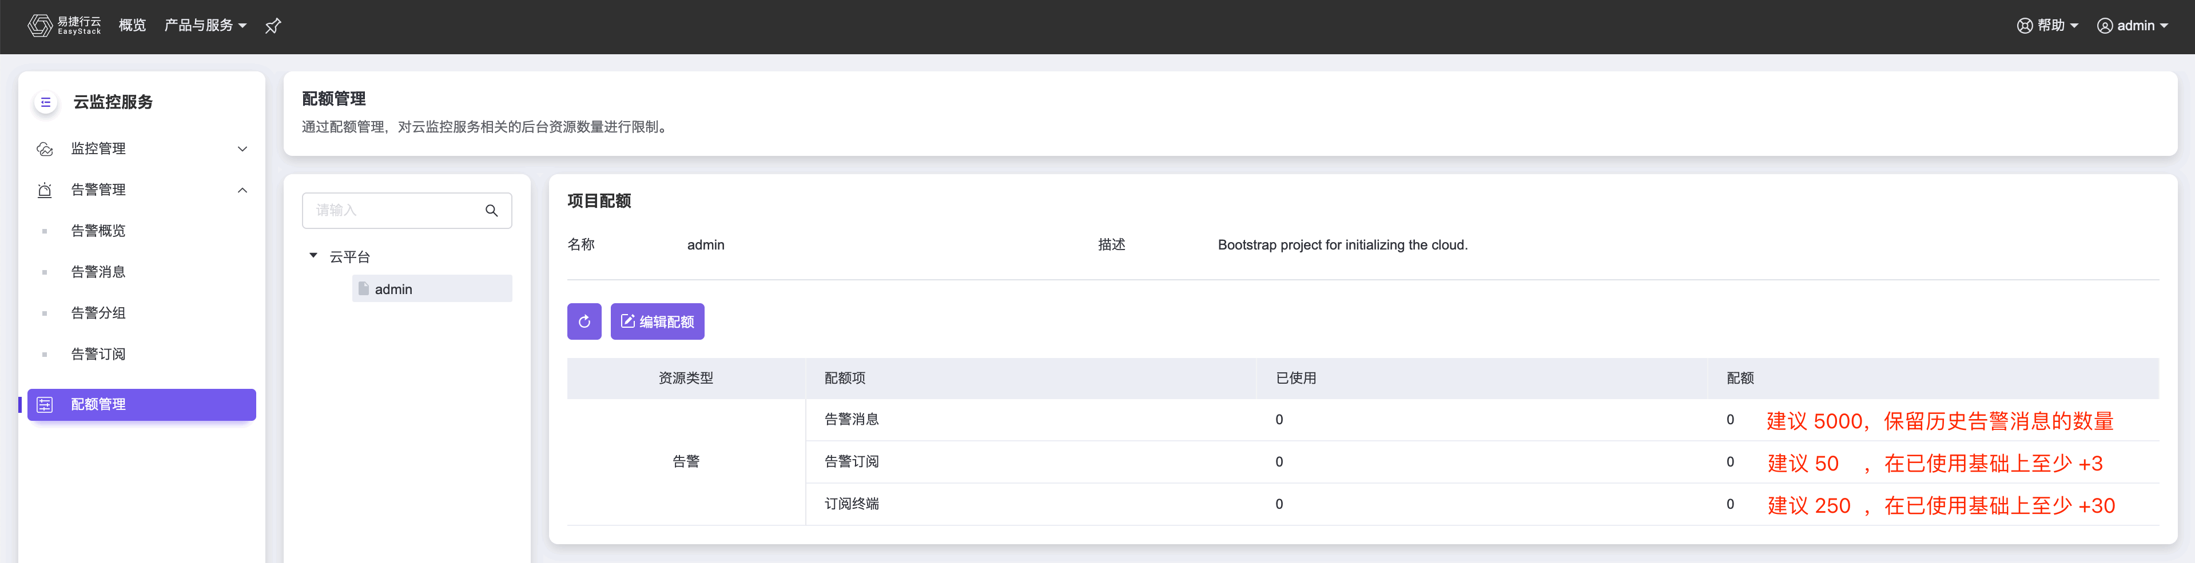Open 告警订阅 menu item
Viewport: 2195px width, 563px height.
click(x=98, y=354)
